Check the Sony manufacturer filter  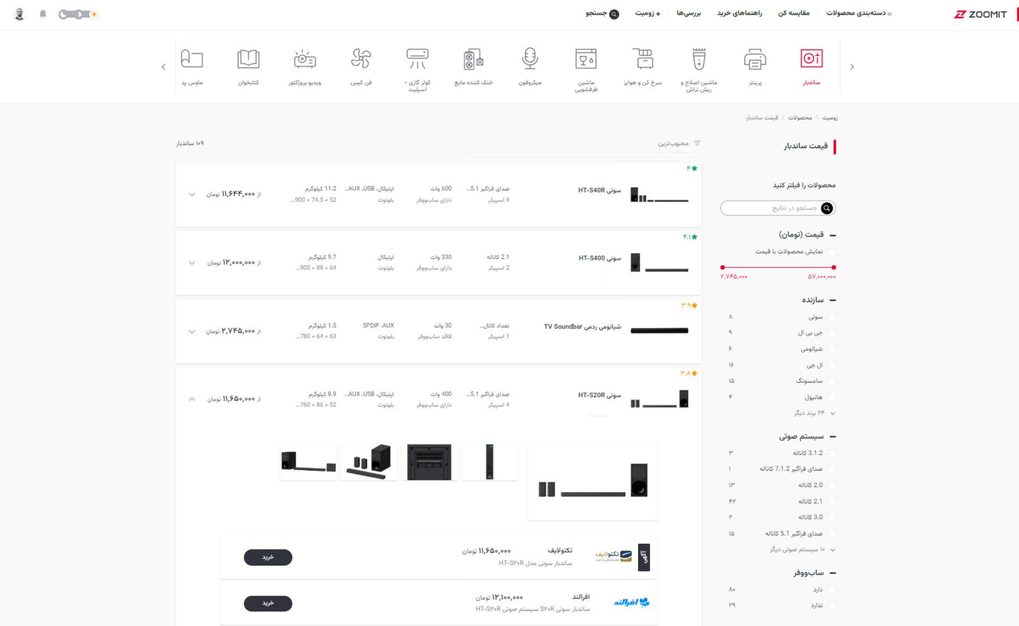click(832, 317)
